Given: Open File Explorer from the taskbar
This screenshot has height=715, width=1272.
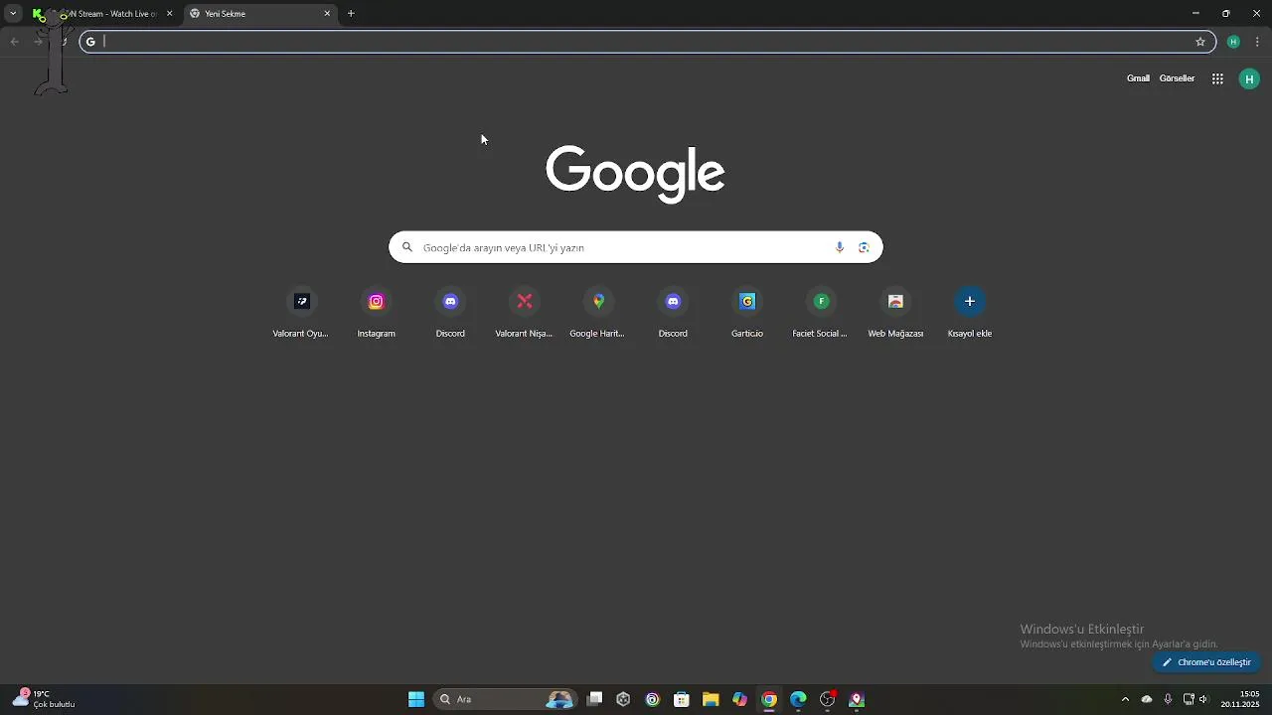Looking at the screenshot, I should pos(711,699).
